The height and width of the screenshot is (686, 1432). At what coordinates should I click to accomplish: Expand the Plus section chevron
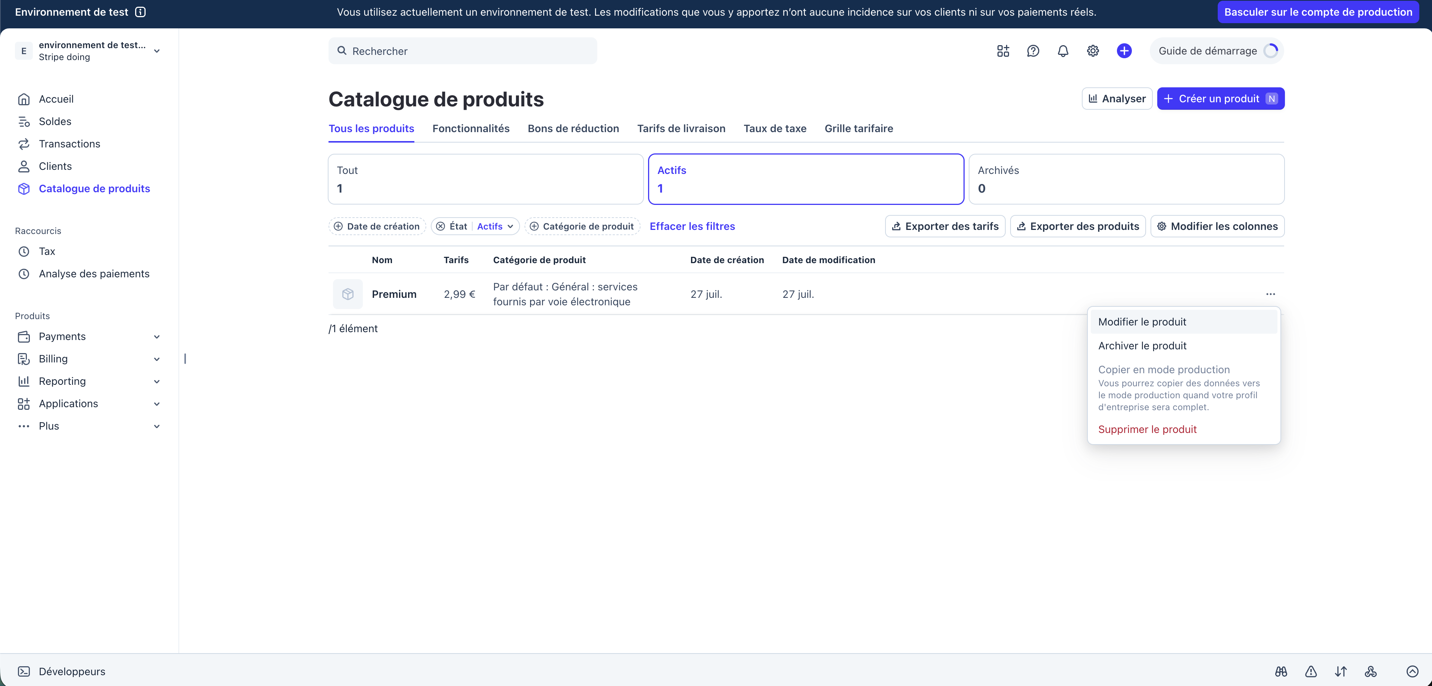(x=157, y=426)
